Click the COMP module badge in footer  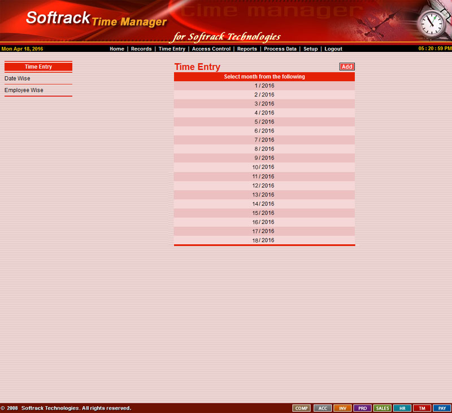pyautogui.click(x=302, y=408)
